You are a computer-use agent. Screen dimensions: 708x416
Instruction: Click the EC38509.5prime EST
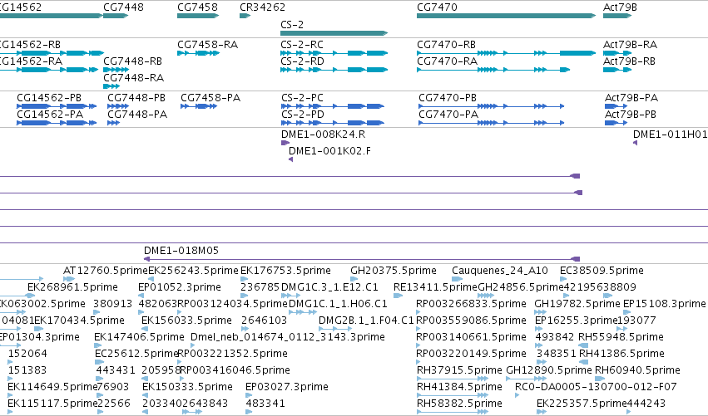pos(563,279)
